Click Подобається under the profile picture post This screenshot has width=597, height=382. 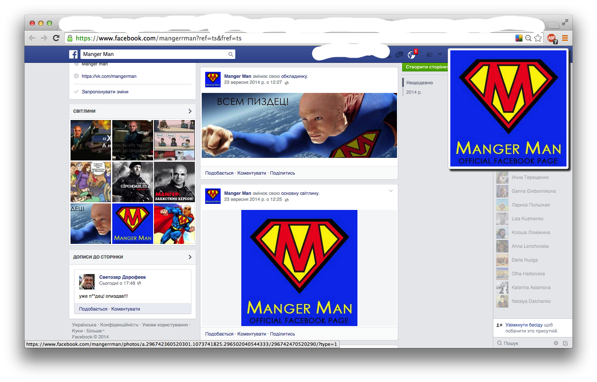219,334
